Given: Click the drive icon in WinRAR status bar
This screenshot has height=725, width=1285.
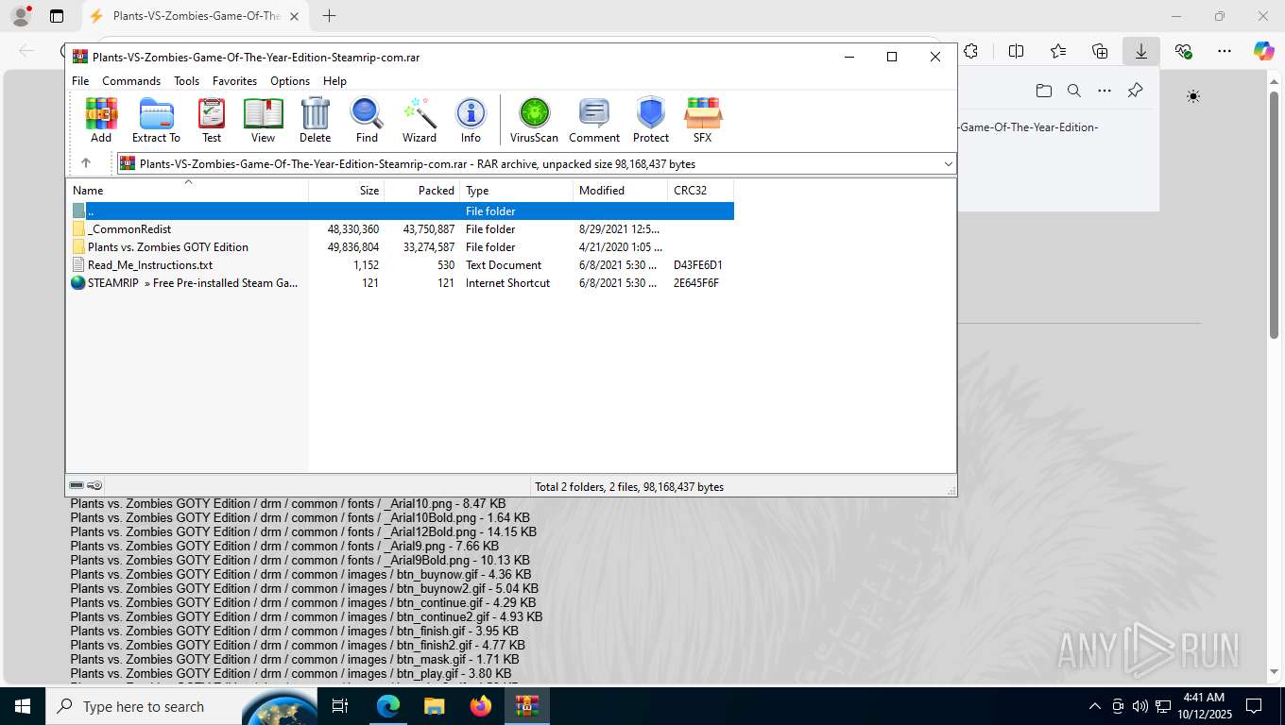Looking at the screenshot, I should click(x=77, y=486).
